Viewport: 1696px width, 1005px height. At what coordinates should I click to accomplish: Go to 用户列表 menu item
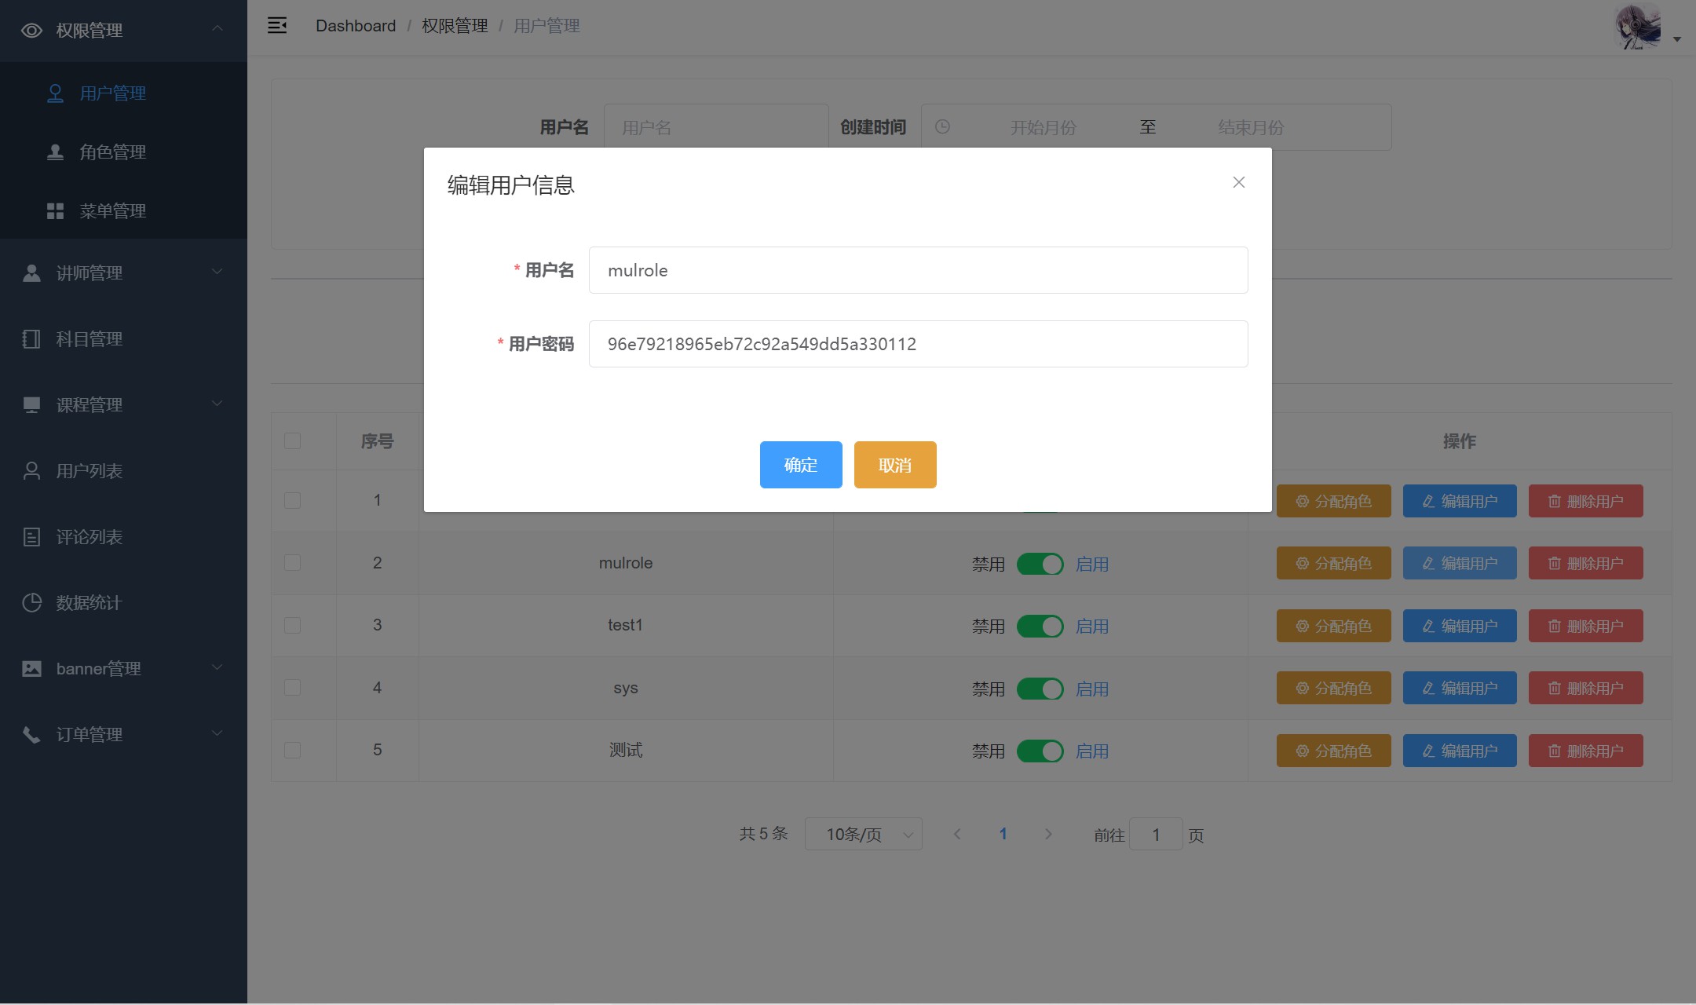pos(89,471)
